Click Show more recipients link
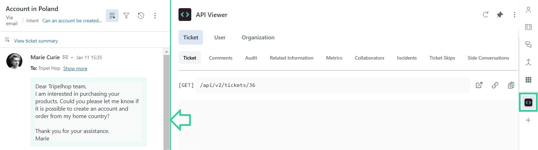 75,68
